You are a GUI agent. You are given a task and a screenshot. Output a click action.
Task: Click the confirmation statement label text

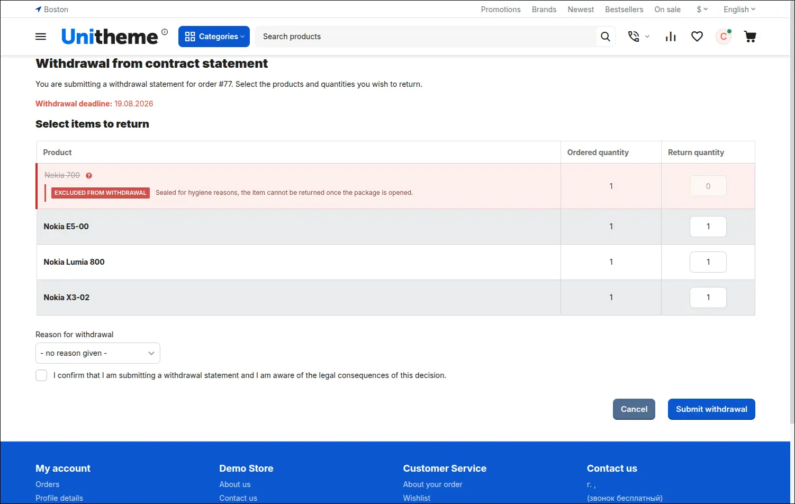pyautogui.click(x=250, y=375)
